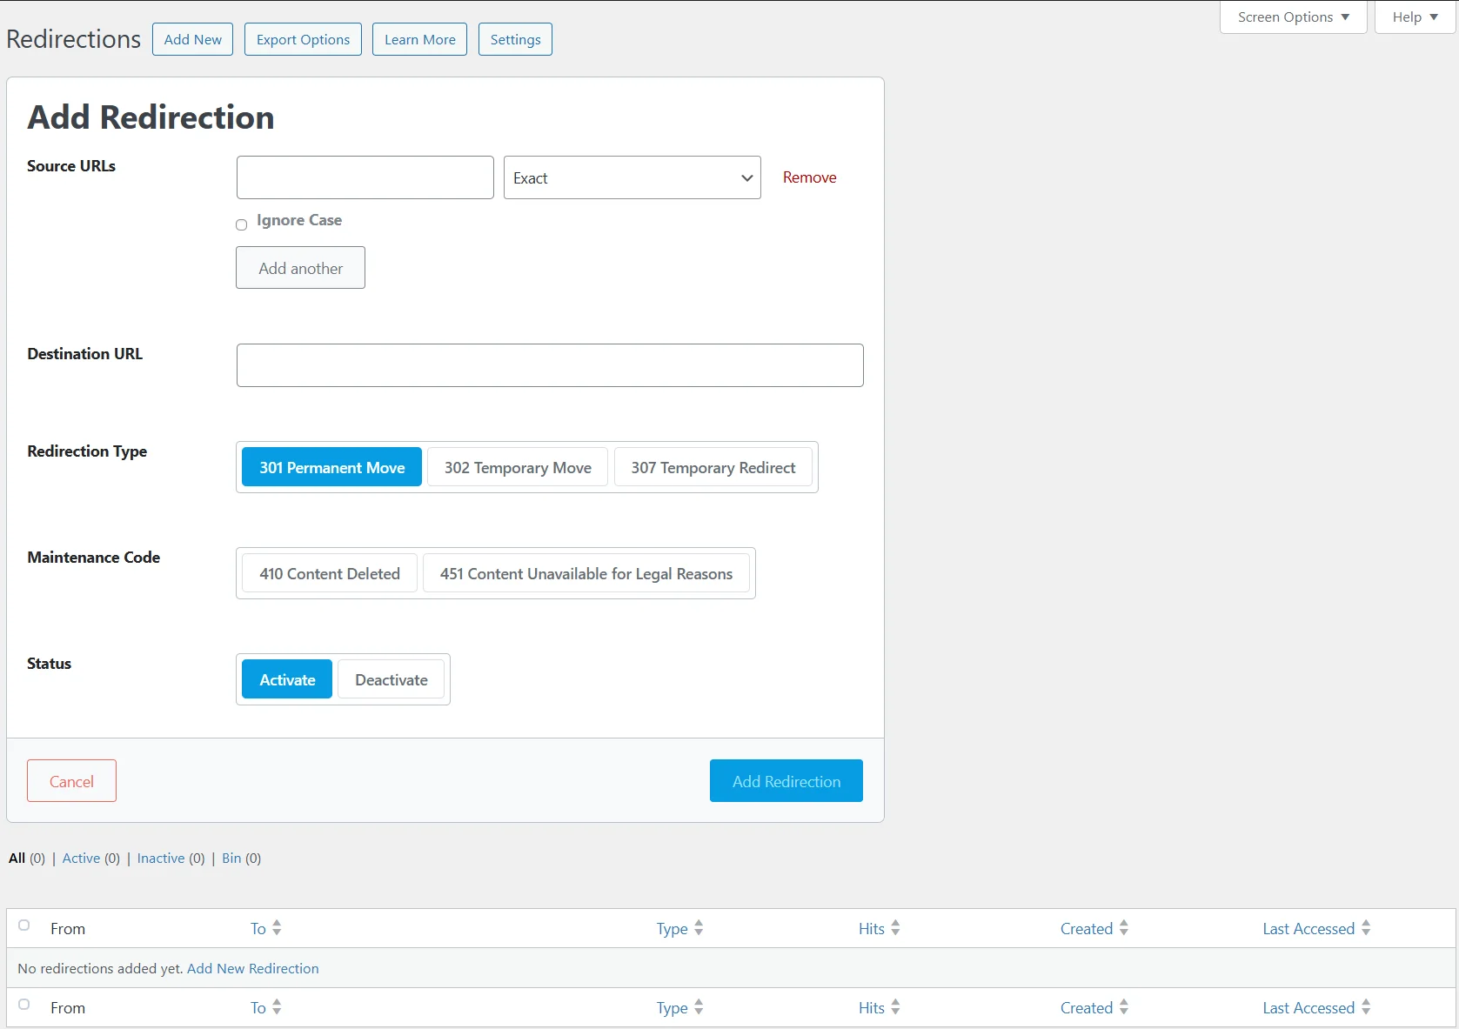Viewport: 1459px width, 1029px height.
Task: View the Bin redirections
Action: click(231, 858)
